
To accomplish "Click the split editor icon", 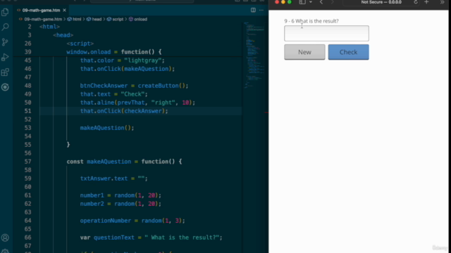I will (253, 10).
